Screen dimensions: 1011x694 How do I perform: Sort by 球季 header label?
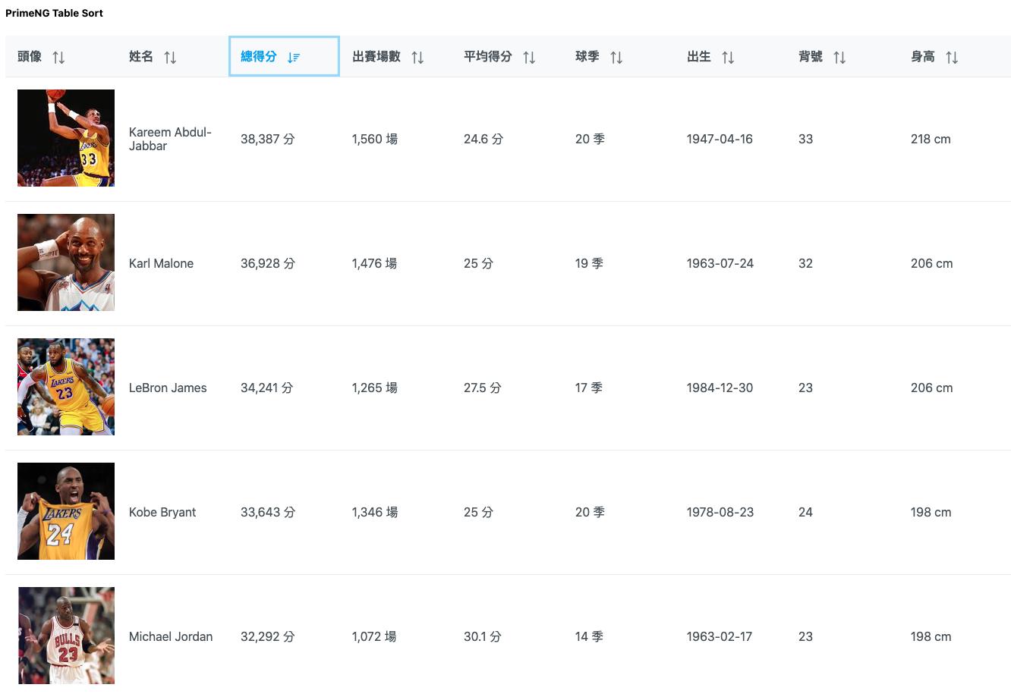[x=587, y=57]
